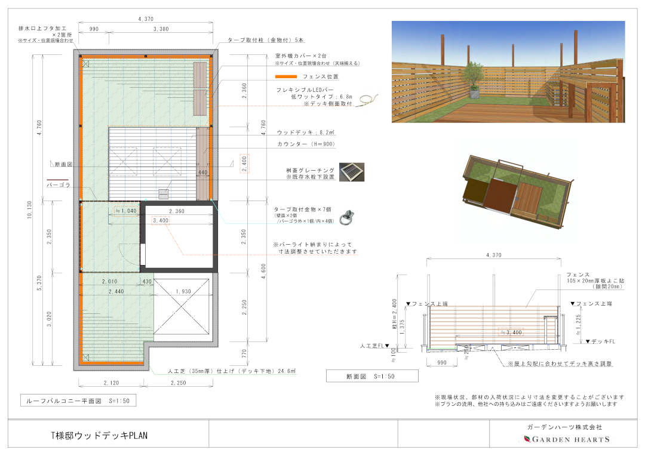This screenshot has width=645, height=456.
Task: Click the '断面図 S=1:50' title box
Action: [x=372, y=376]
